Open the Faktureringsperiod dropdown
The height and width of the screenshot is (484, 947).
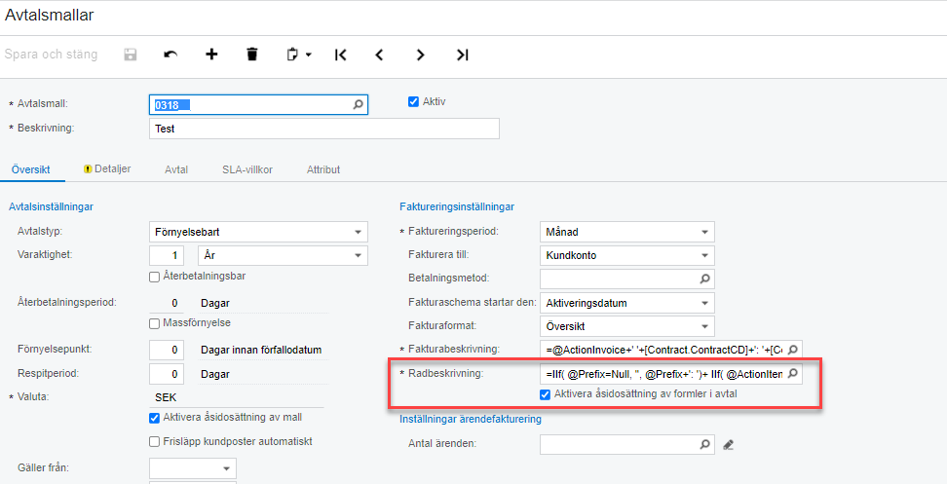click(704, 233)
